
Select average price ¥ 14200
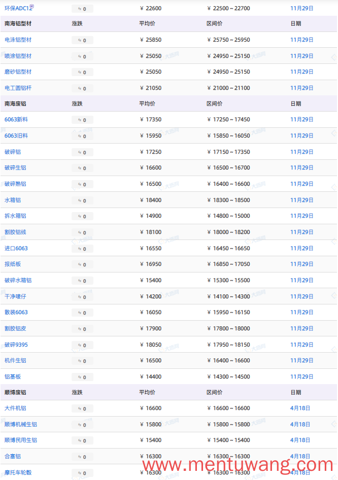[151, 297]
